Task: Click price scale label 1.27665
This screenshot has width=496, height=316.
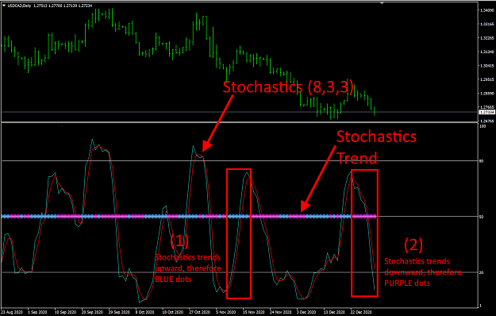Action: click(487, 107)
